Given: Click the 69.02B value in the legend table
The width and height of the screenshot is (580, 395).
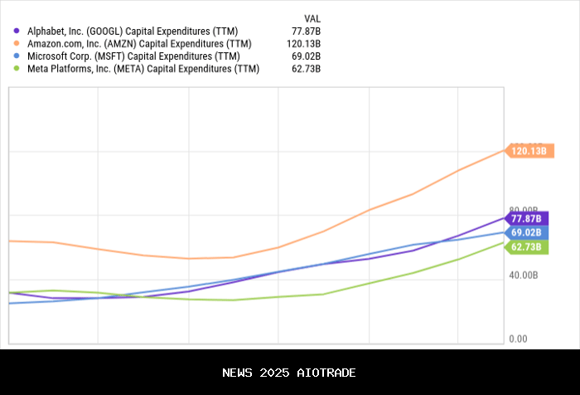Looking at the screenshot, I should [307, 56].
